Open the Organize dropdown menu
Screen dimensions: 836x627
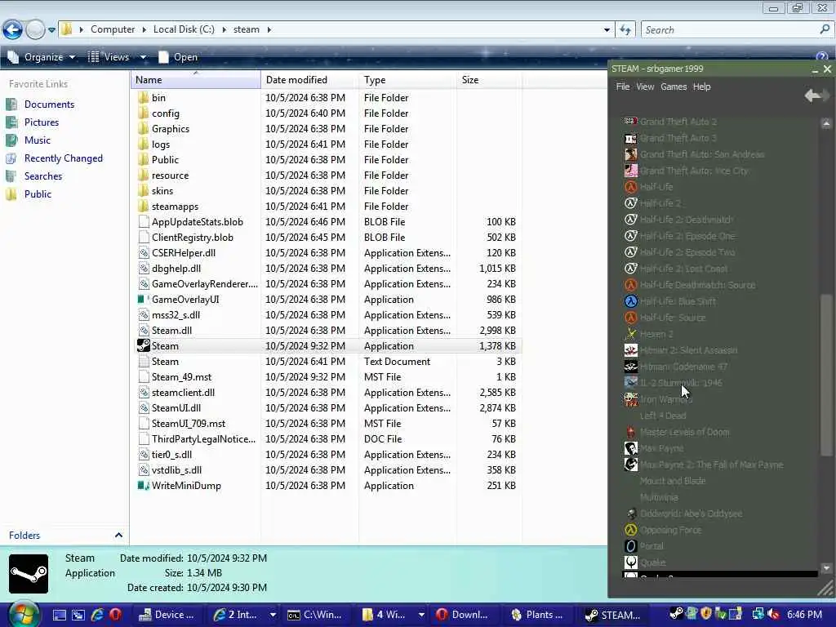click(x=42, y=57)
